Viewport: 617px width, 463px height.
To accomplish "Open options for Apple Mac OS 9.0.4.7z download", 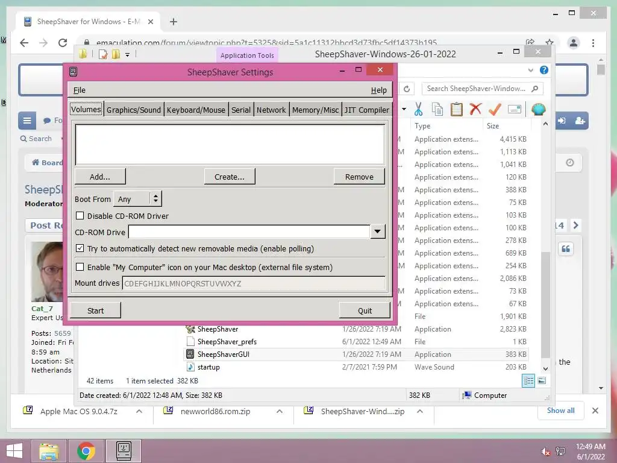I will click(139, 411).
